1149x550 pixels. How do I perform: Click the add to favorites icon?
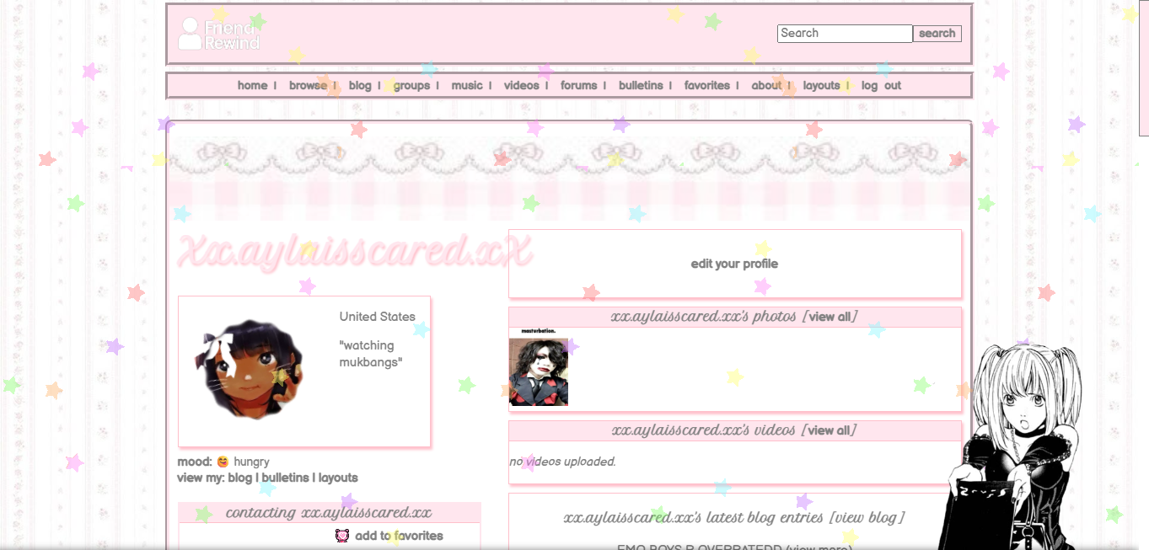click(342, 536)
